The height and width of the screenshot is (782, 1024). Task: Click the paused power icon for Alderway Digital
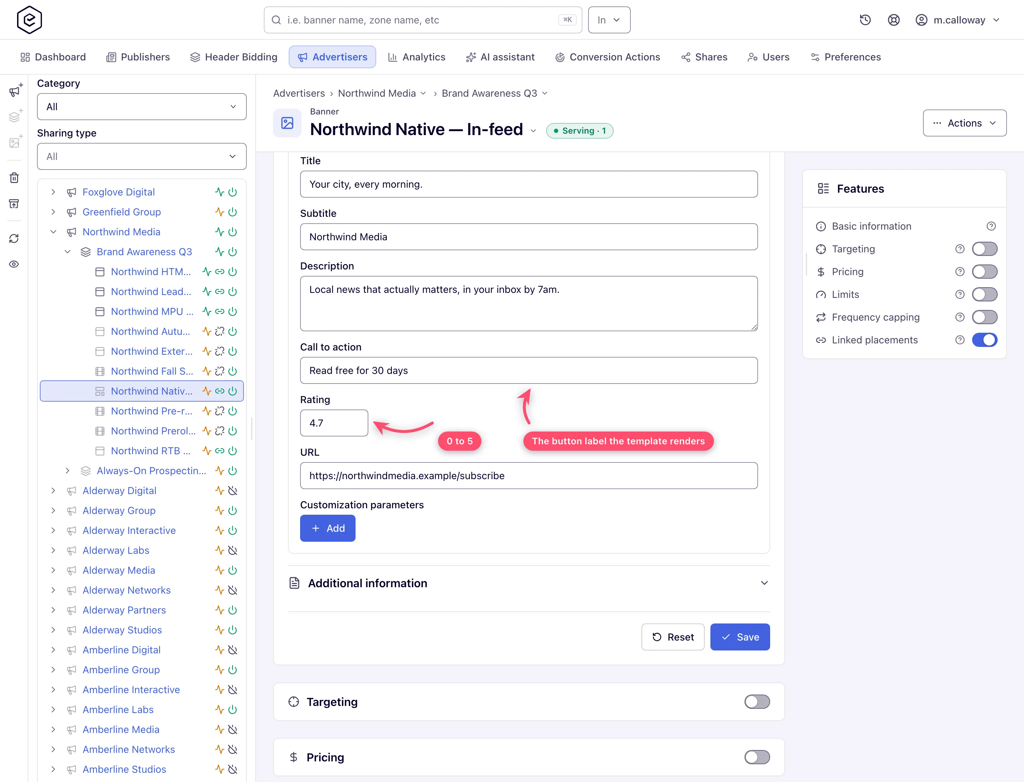tap(233, 491)
